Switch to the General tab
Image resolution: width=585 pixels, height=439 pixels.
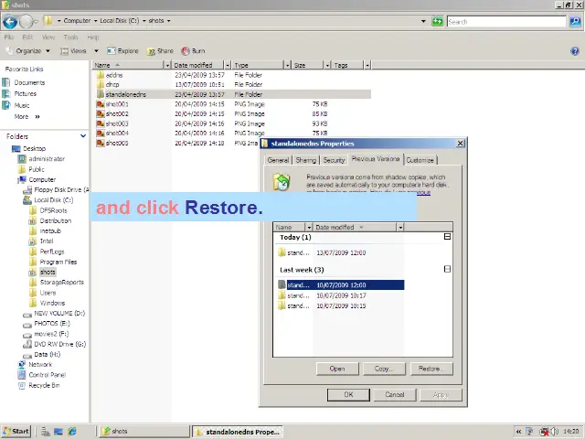(x=278, y=160)
